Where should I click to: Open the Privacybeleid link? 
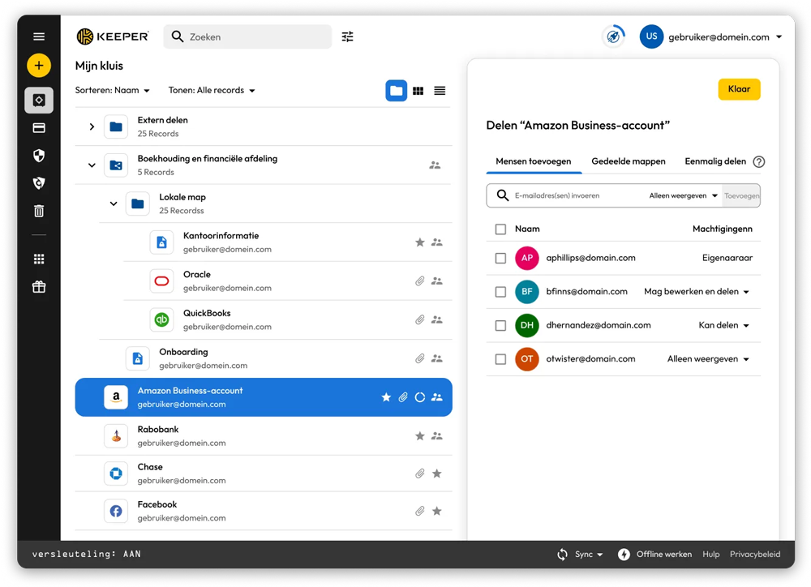pyautogui.click(x=755, y=555)
